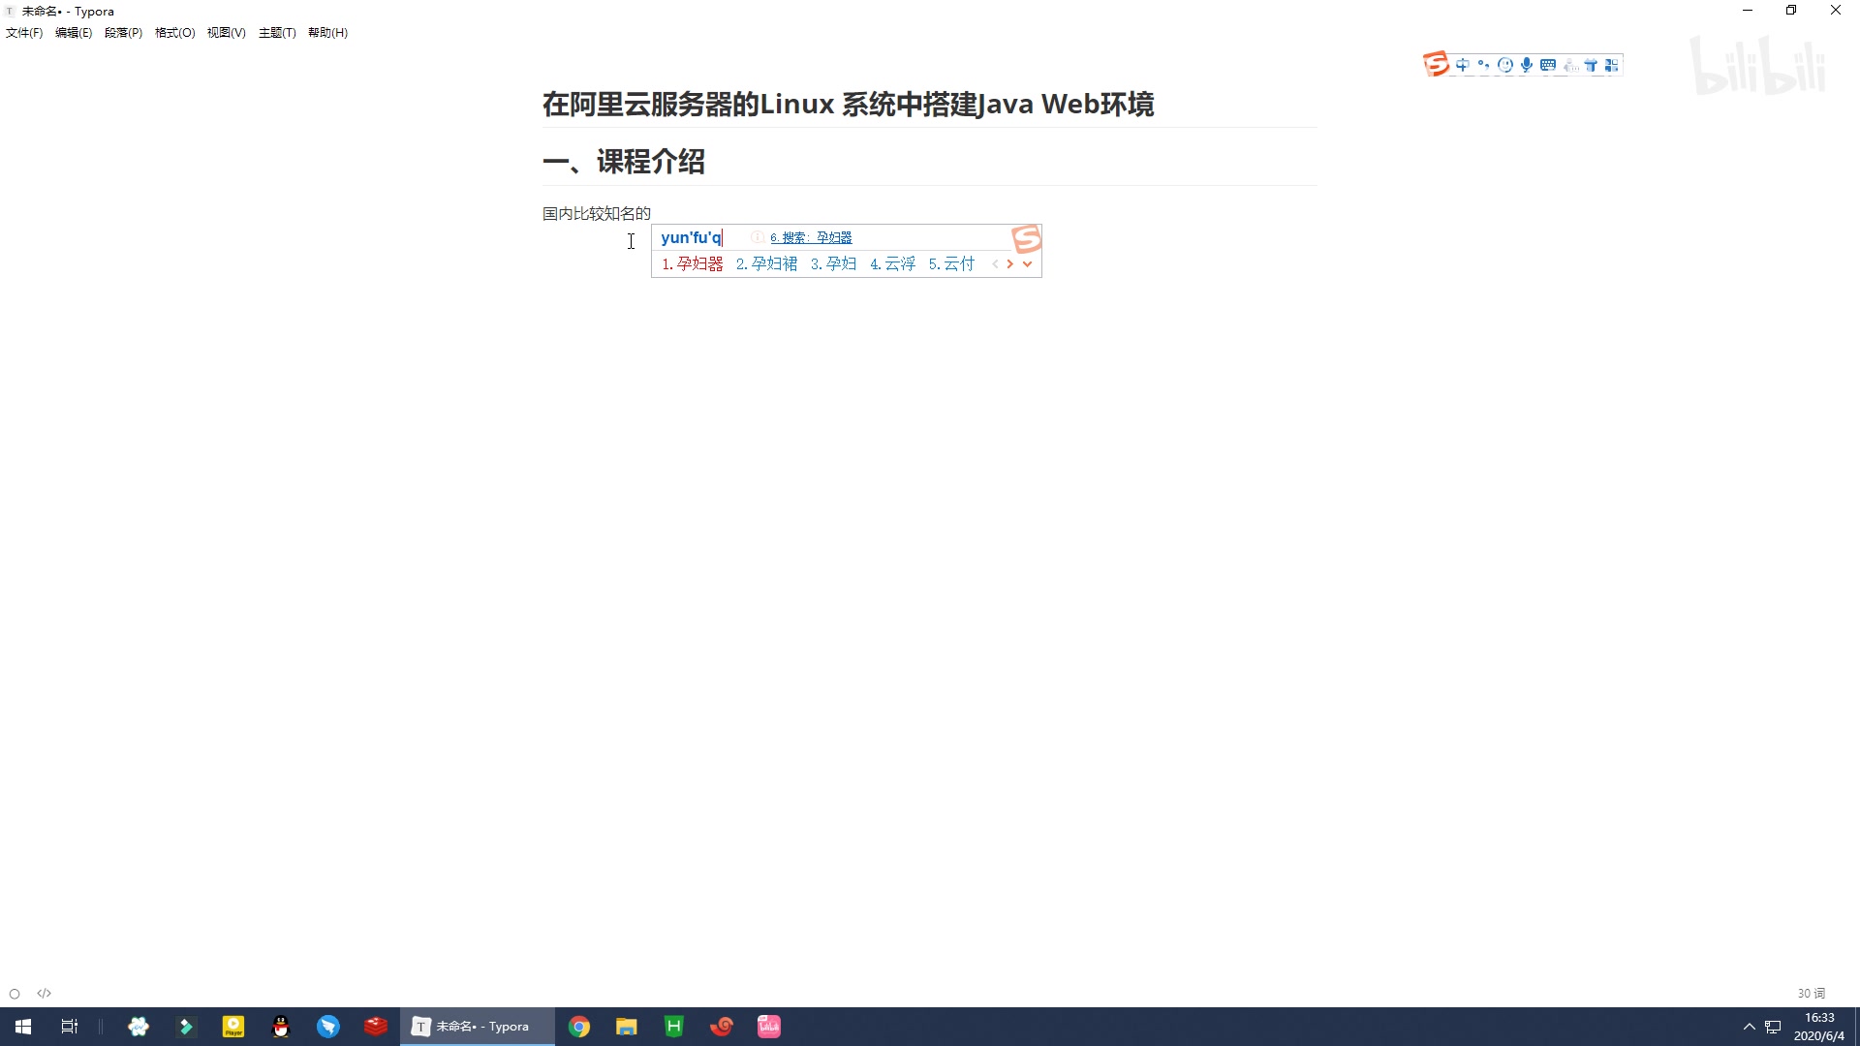The height and width of the screenshot is (1046, 1860).
Task: Minimize the Typora window
Action: [1748, 11]
